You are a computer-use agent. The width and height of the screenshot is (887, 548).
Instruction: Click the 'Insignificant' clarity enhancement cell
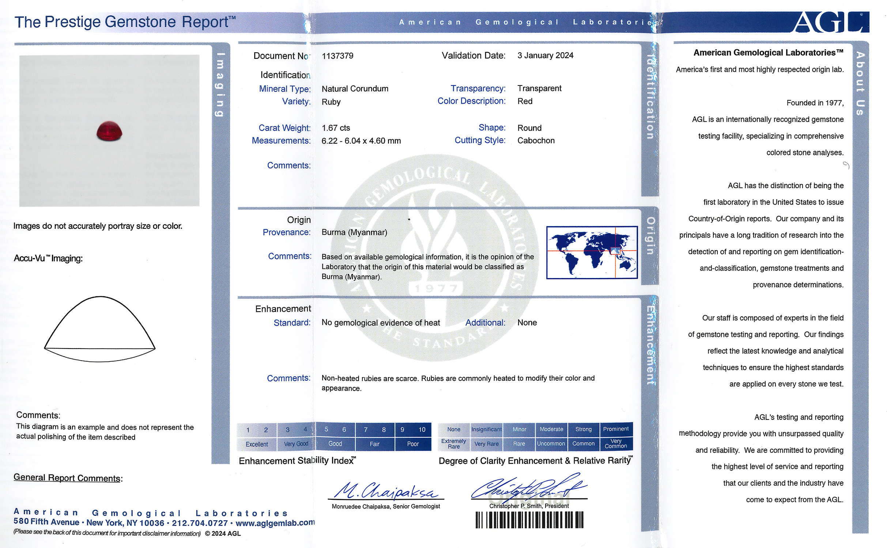[x=486, y=430]
